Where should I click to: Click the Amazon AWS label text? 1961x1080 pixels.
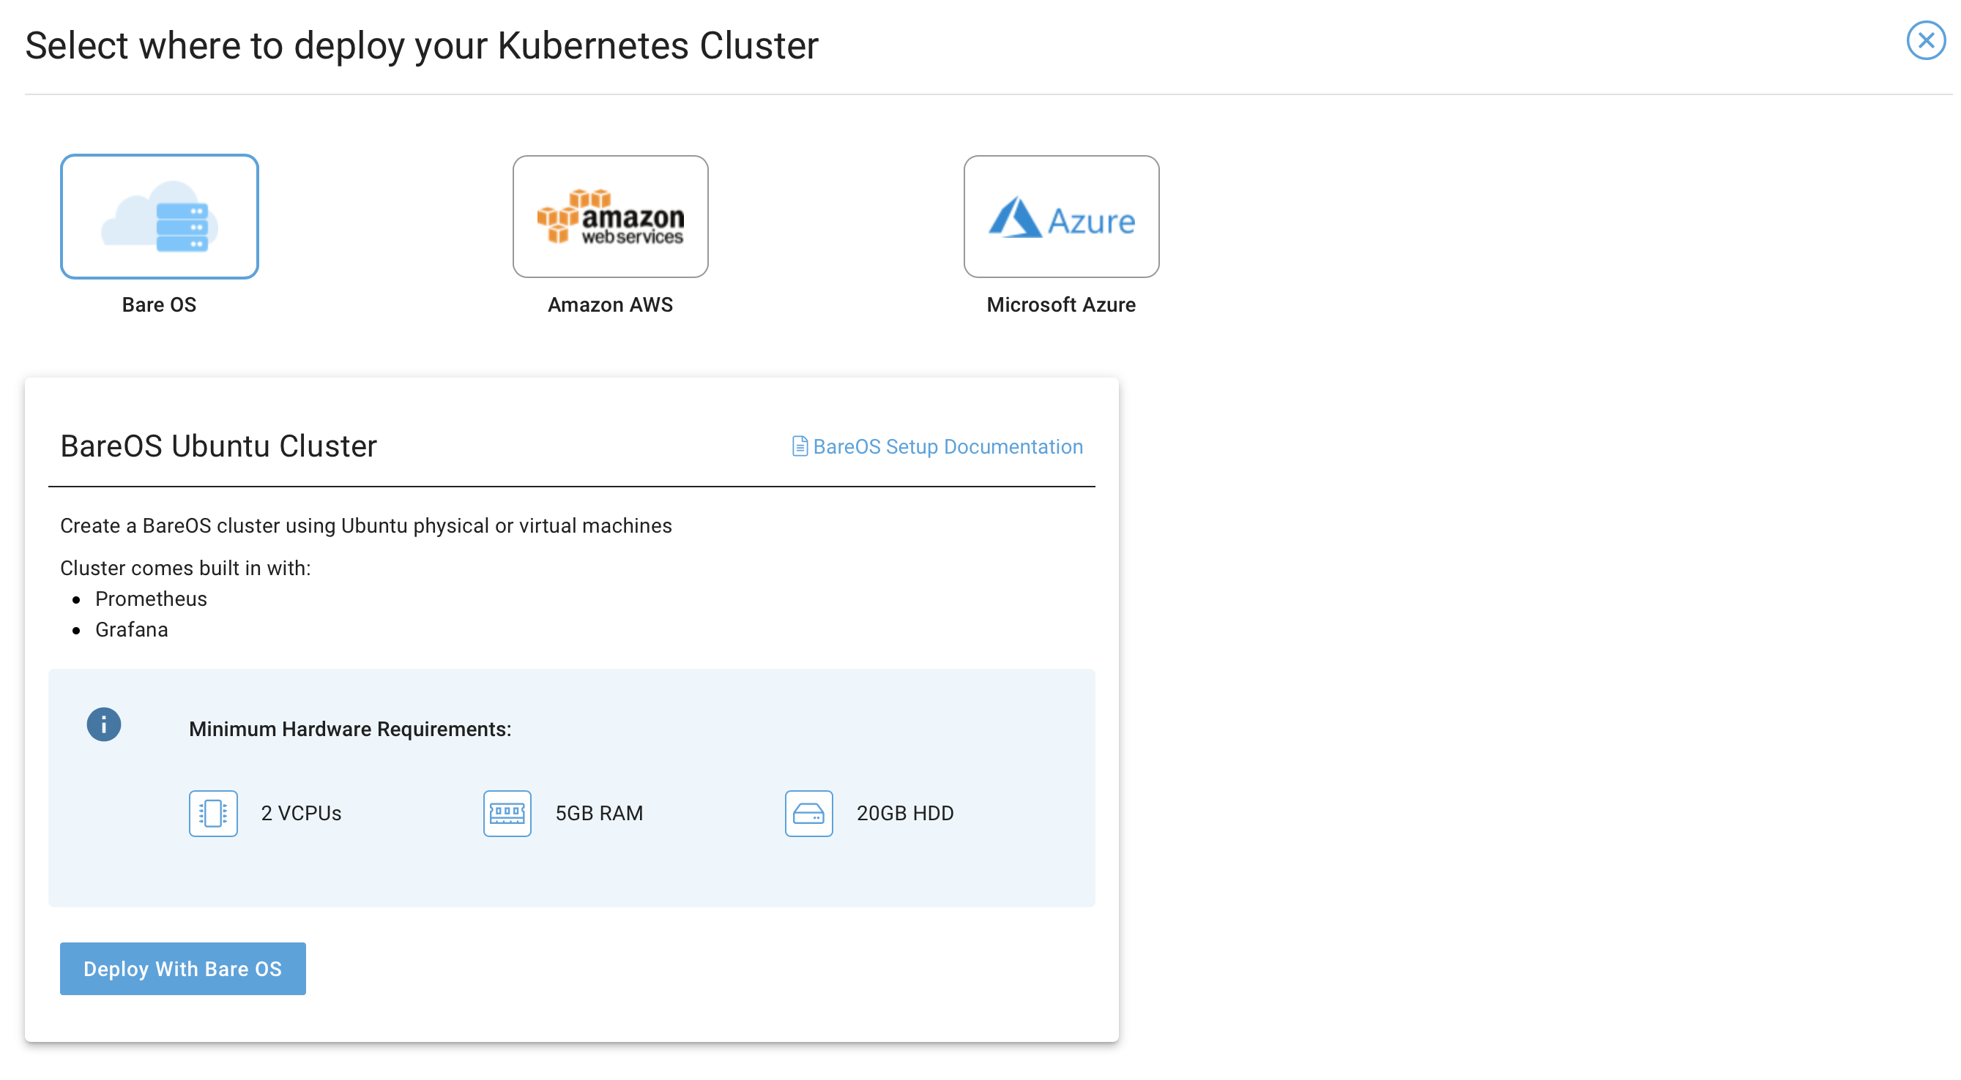(x=610, y=305)
